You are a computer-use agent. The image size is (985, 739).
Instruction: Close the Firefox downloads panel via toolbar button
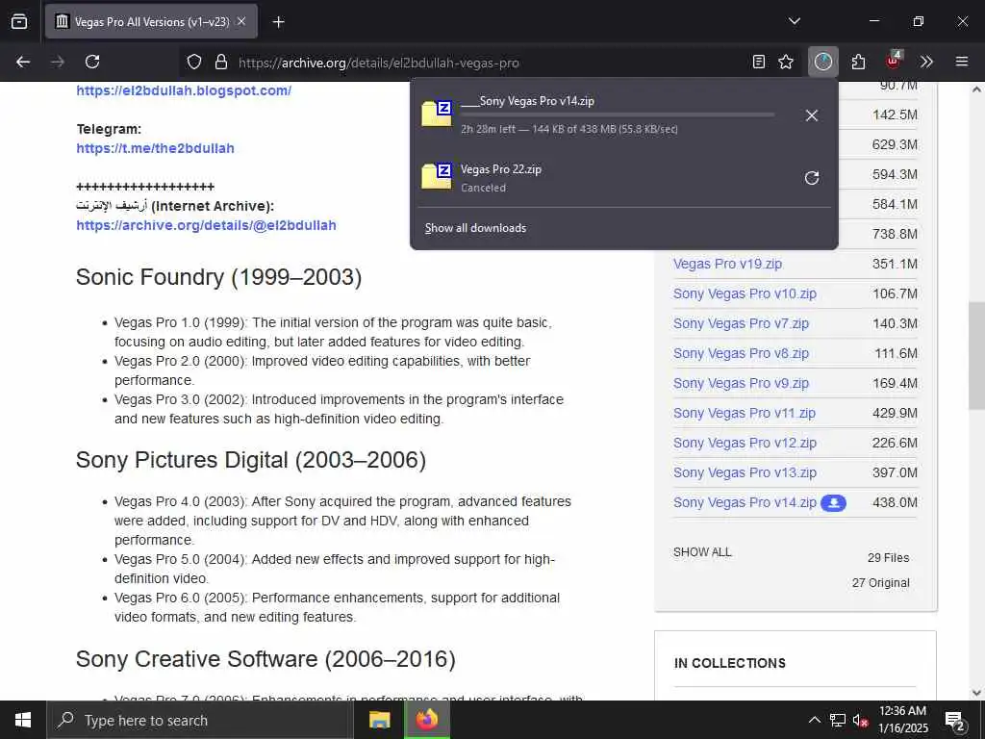point(823,62)
